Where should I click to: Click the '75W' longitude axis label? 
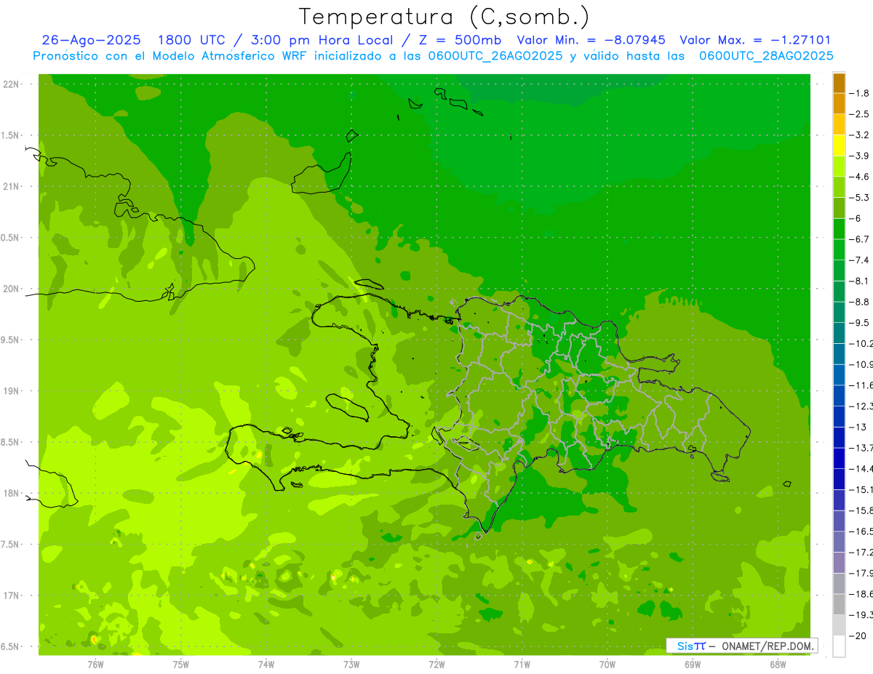coord(181,665)
